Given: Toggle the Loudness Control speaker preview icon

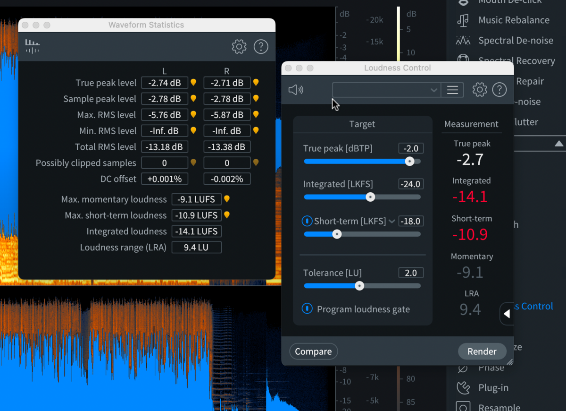Looking at the screenshot, I should click(296, 90).
